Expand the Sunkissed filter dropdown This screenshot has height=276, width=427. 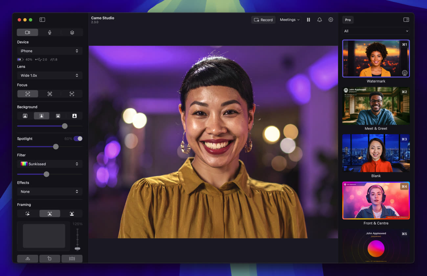pyautogui.click(x=50, y=164)
